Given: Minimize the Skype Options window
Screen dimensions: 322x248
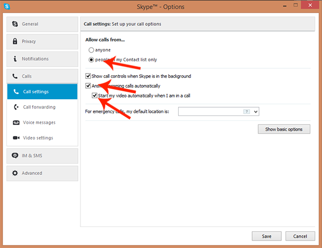Looking at the screenshot, I should pyautogui.click(x=284, y=6).
